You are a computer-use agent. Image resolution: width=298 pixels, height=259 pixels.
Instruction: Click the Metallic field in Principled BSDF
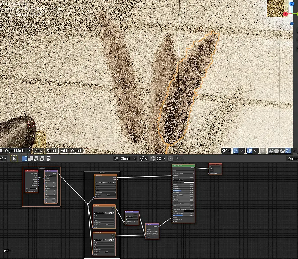184,184
